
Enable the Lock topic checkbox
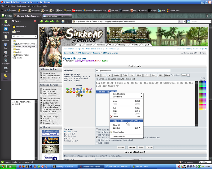[97, 143]
